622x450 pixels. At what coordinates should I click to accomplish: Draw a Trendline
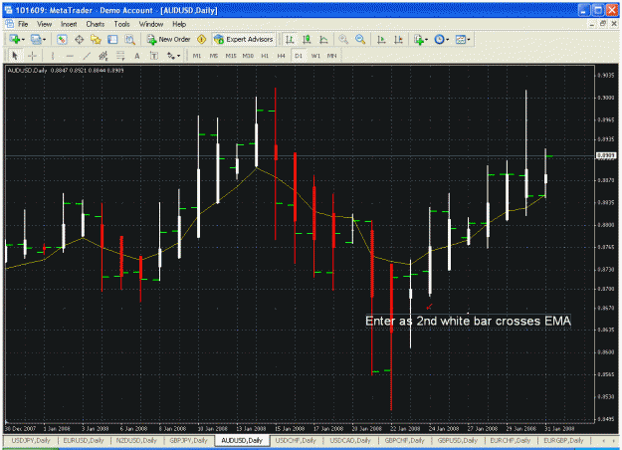[87, 56]
